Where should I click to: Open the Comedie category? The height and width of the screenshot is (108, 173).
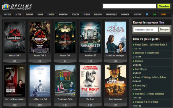[51, 14]
